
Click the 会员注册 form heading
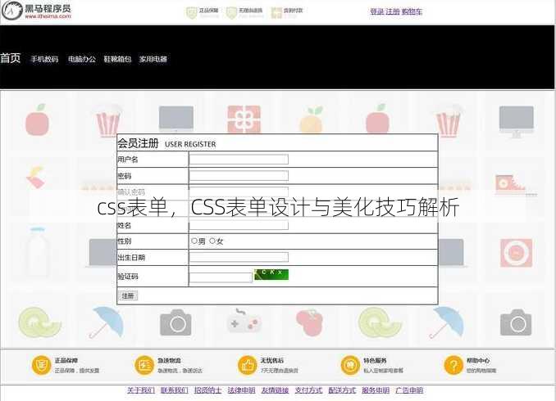[x=138, y=143]
